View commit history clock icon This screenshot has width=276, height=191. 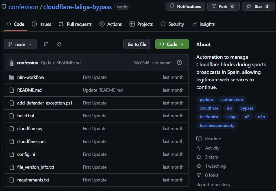pos(179,63)
